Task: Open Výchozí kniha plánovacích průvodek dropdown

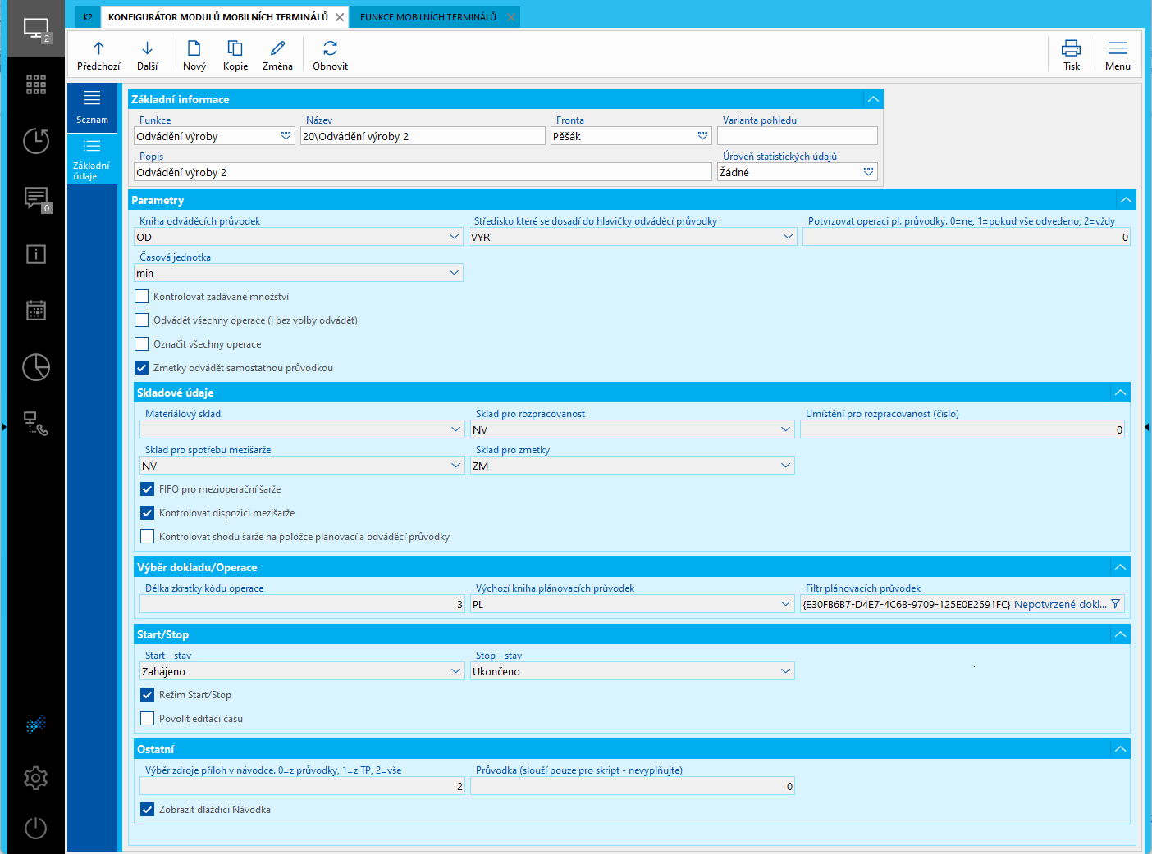Action: tap(786, 604)
